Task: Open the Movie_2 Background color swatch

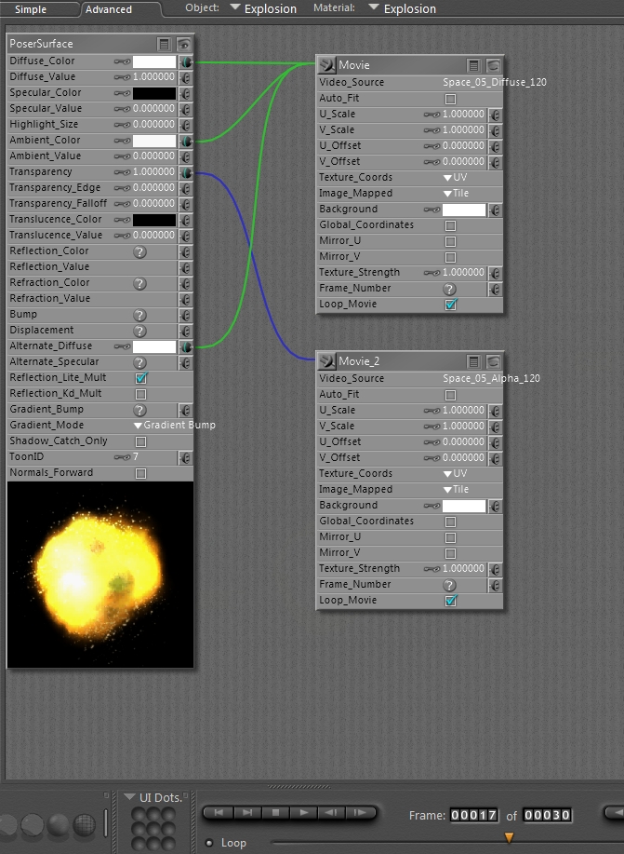Action: coord(463,507)
